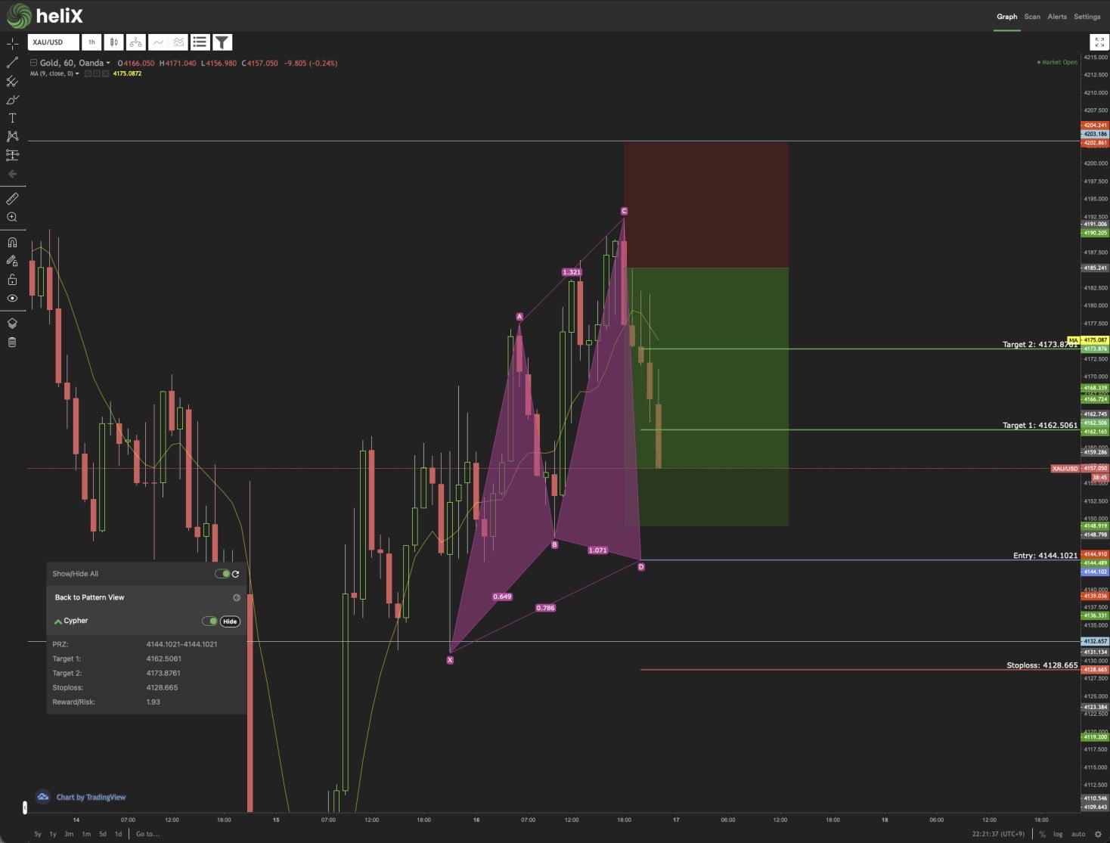Click the trash remove drawings icon
Viewport: 1110px width, 843px height.
coord(12,342)
